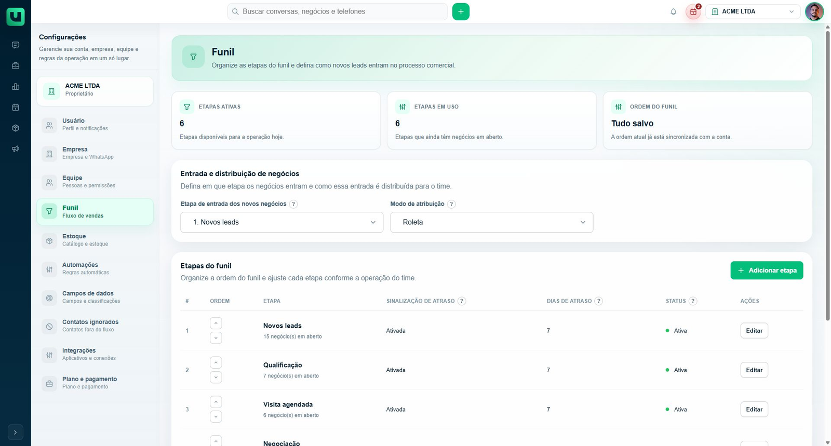The height and width of the screenshot is (446, 831).
Task: Show help for Etapa de entrada
Action: coord(293,204)
